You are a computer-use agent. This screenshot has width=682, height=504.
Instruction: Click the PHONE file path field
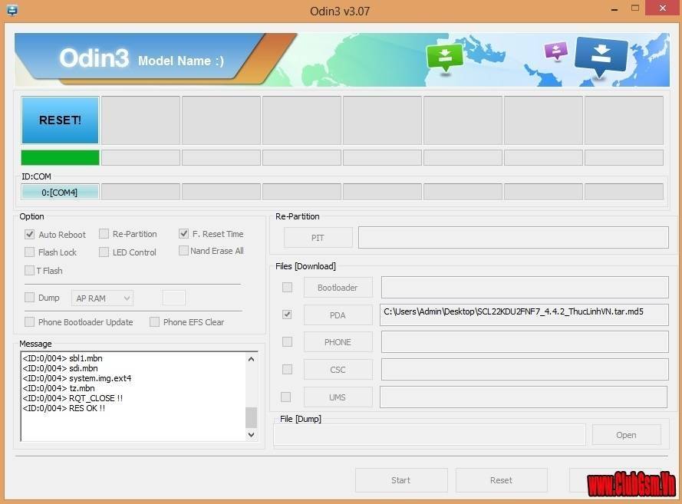[x=525, y=342]
